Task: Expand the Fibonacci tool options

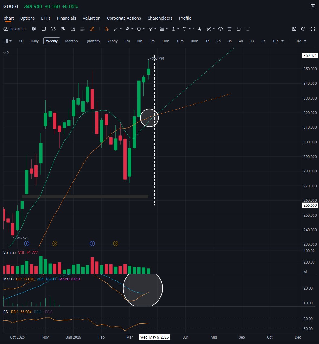Action: point(167,29)
